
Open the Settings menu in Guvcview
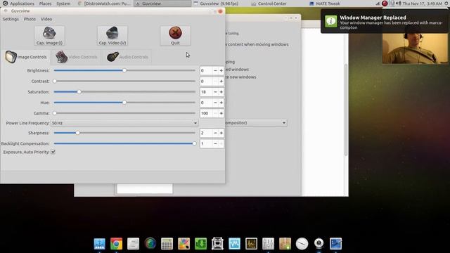point(11,19)
